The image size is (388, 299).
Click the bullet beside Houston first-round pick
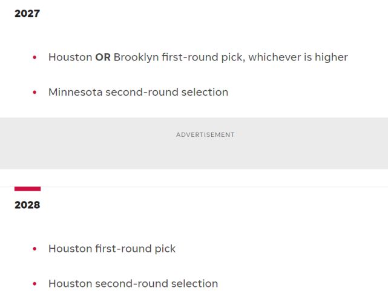[x=35, y=249]
